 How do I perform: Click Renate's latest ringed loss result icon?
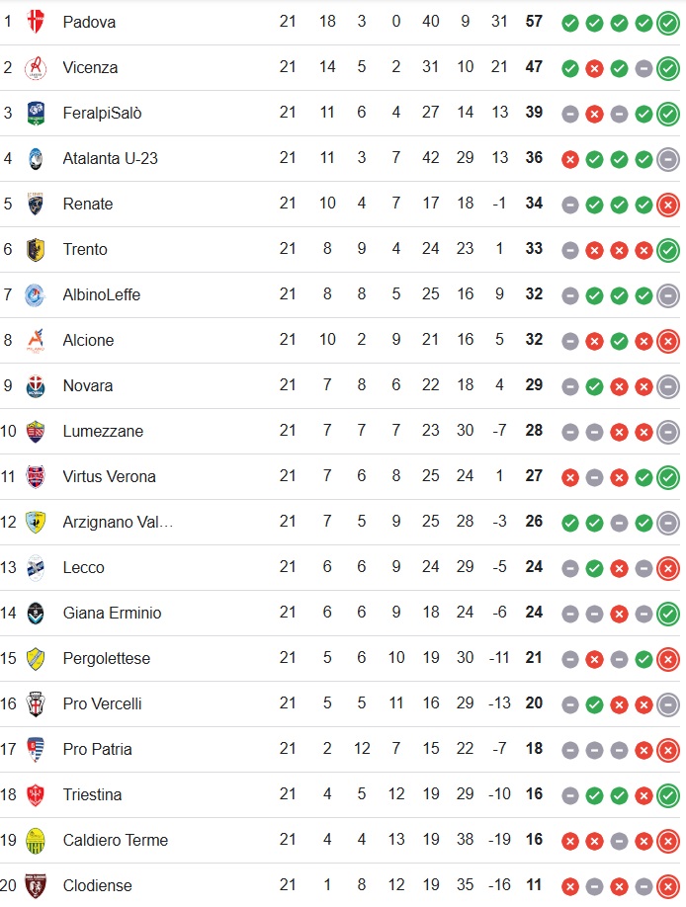point(668,205)
